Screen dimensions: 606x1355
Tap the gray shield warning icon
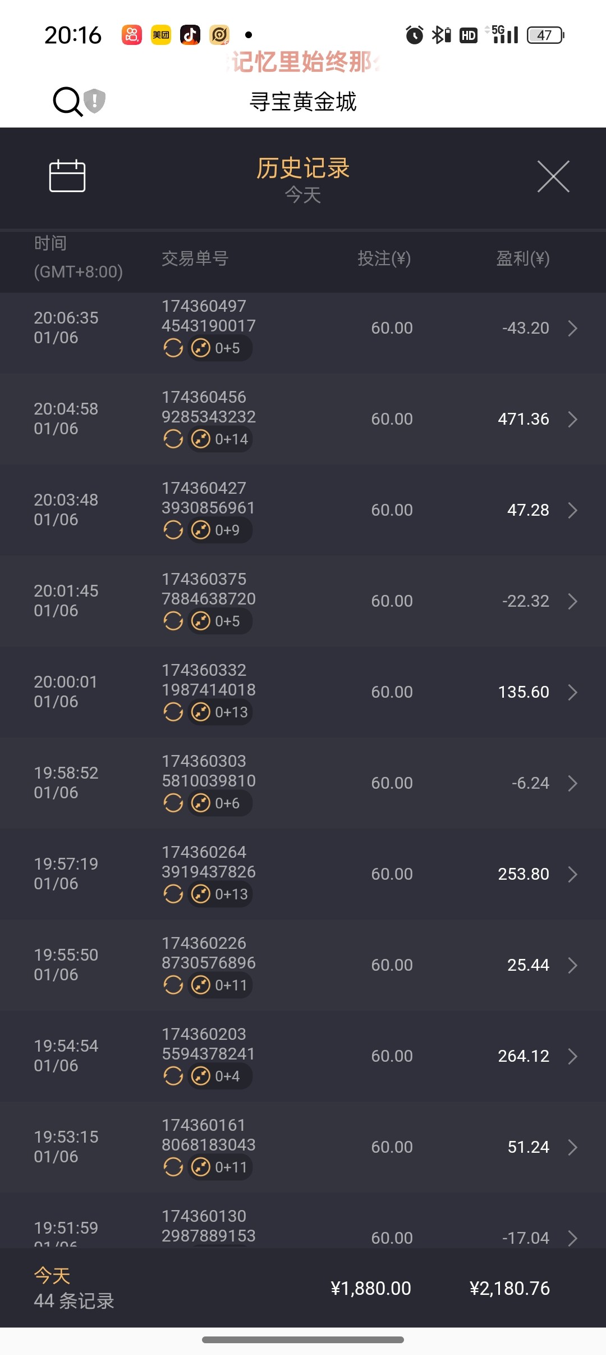95,101
